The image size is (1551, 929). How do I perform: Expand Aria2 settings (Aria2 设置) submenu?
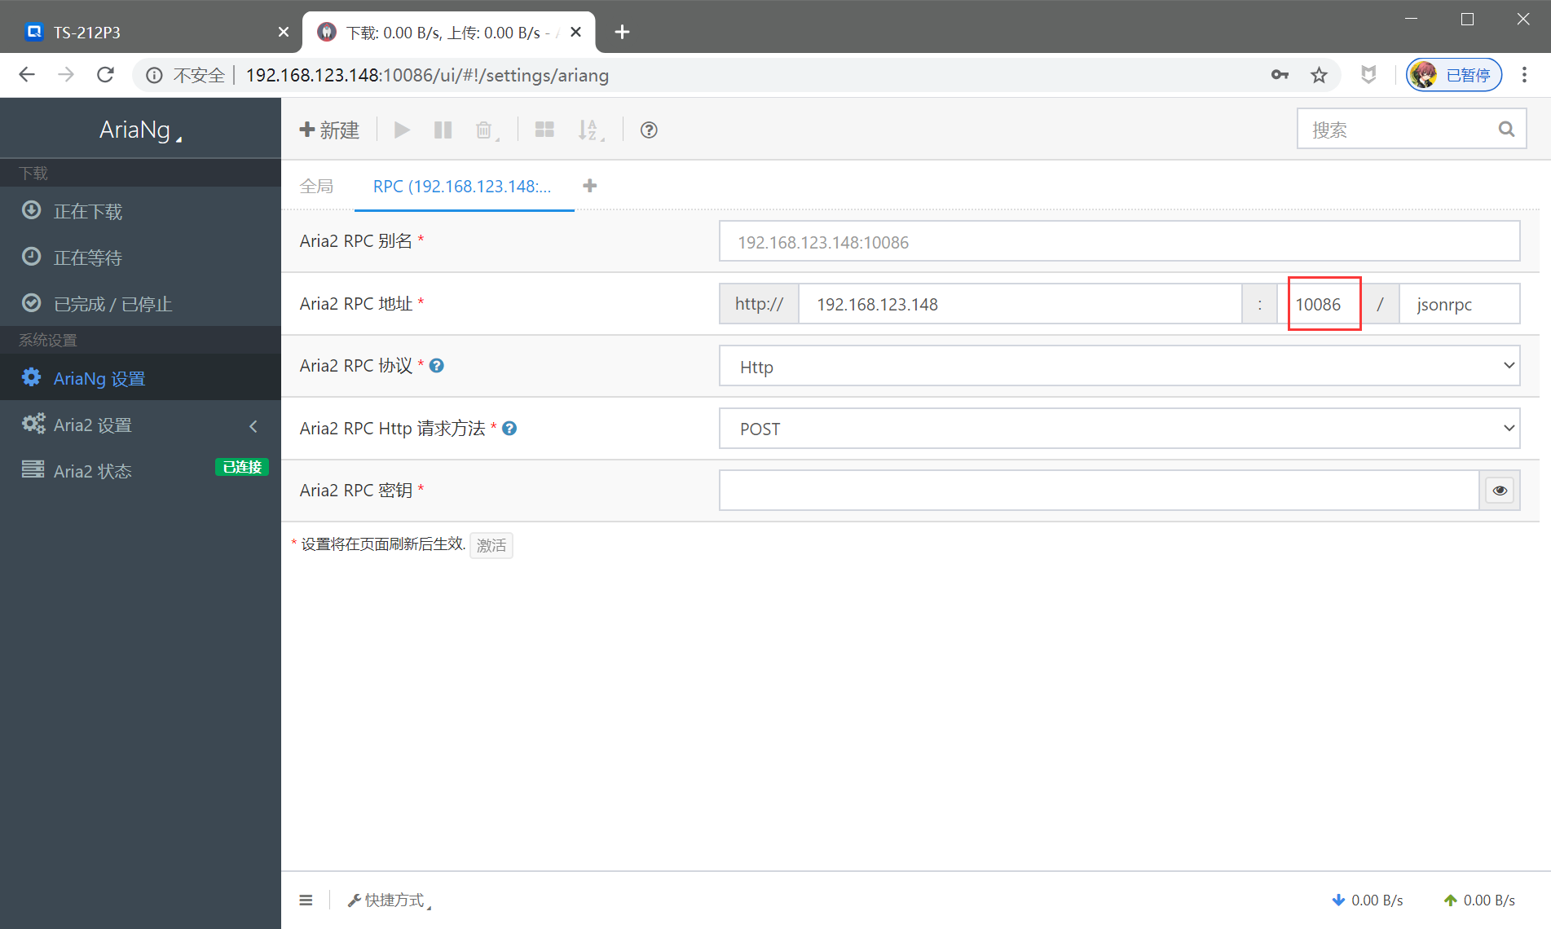tap(140, 425)
